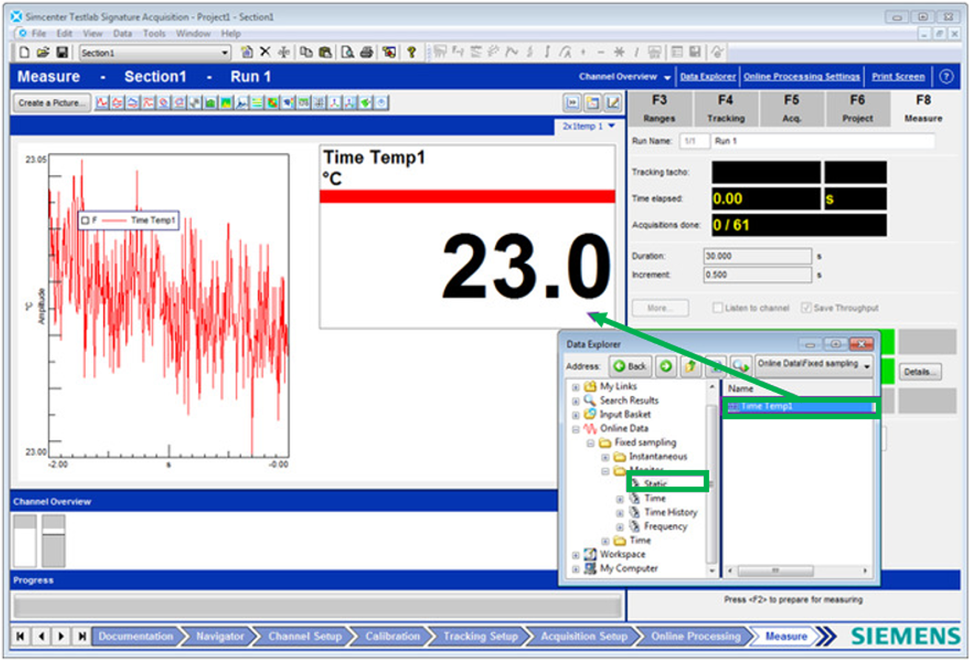Click the Details... button
Viewport: 970px width, 660px height.
tap(920, 372)
